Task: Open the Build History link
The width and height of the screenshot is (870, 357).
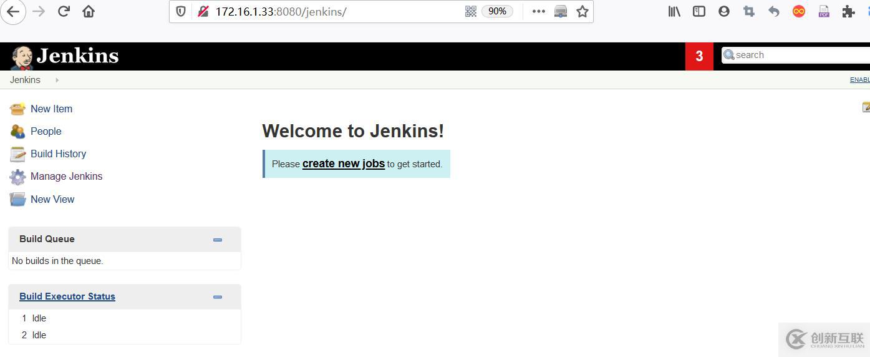Action: tap(58, 154)
